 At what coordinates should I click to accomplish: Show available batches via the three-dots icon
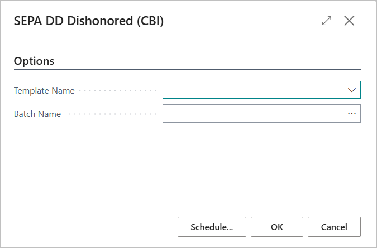(352, 114)
